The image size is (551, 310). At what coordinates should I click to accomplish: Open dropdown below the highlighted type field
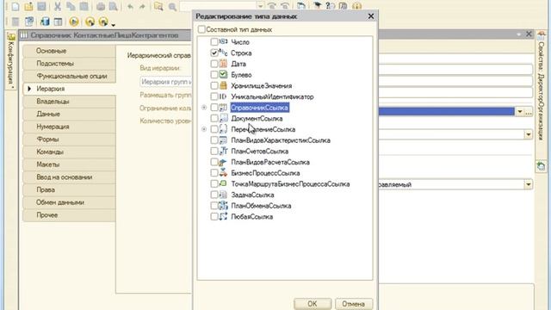(x=529, y=134)
